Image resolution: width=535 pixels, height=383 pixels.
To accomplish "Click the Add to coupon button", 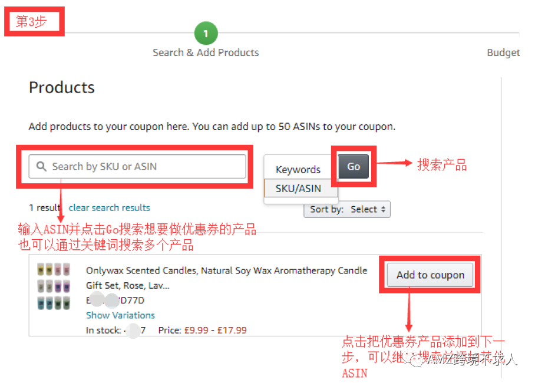I will 429,275.
